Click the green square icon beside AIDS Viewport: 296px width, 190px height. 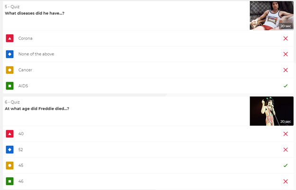(10, 86)
